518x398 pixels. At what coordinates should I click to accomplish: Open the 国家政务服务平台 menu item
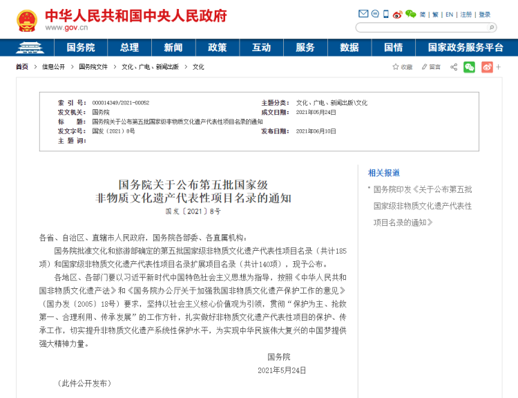pos(466,48)
